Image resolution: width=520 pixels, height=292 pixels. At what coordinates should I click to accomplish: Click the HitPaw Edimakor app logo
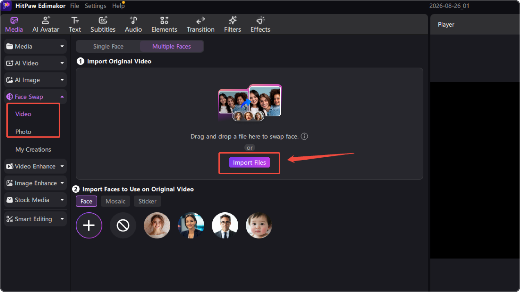coord(6,6)
